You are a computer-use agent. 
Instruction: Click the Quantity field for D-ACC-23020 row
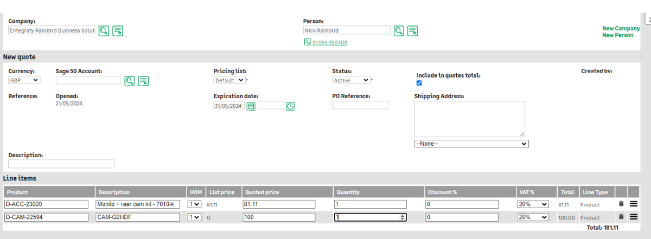pos(370,204)
